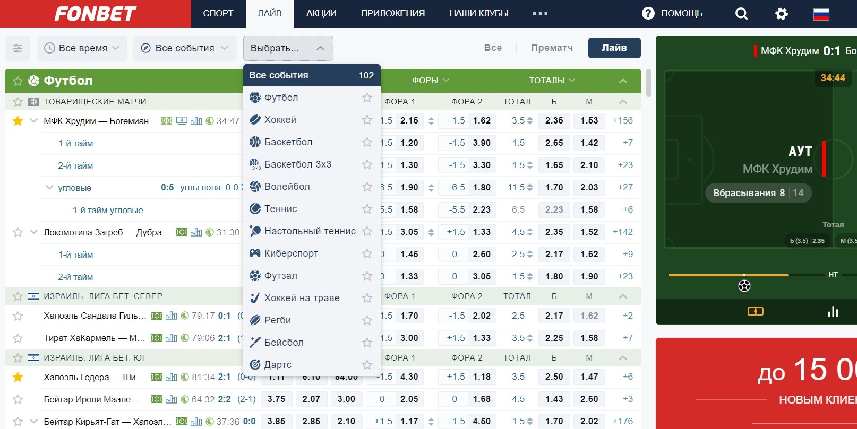Collapse the Футбол section
Screen dimensions: 857x429
pyautogui.click(x=623, y=81)
